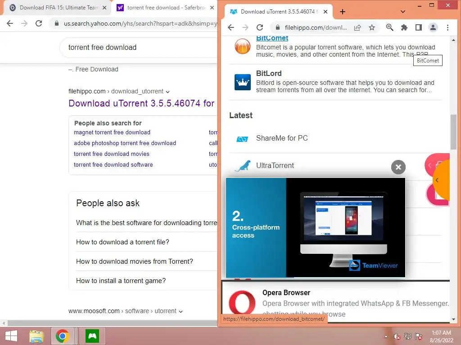
Task: Click Yahoo window horizontal scrollbar
Action: (x=112, y=323)
